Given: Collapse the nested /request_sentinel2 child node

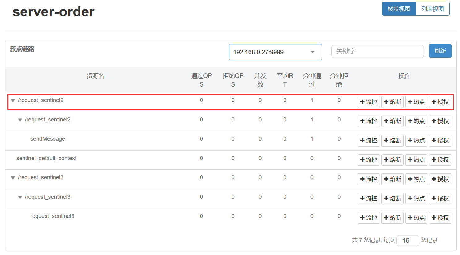Looking at the screenshot, I should (20, 120).
